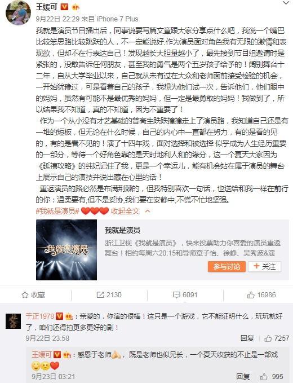Follow the topic with +关注 button

pos(265,266)
